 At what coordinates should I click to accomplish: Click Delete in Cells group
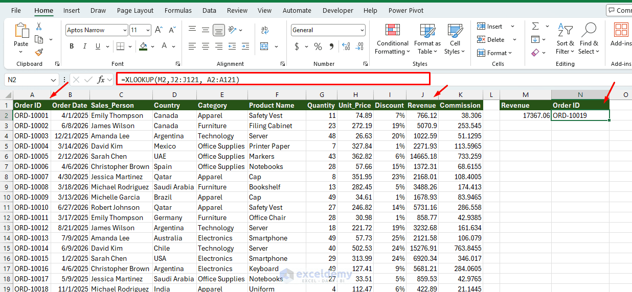point(491,39)
